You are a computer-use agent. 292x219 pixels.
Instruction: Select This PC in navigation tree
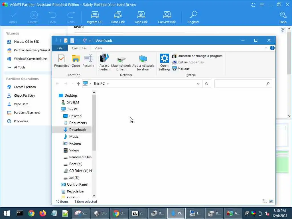click(x=70, y=109)
